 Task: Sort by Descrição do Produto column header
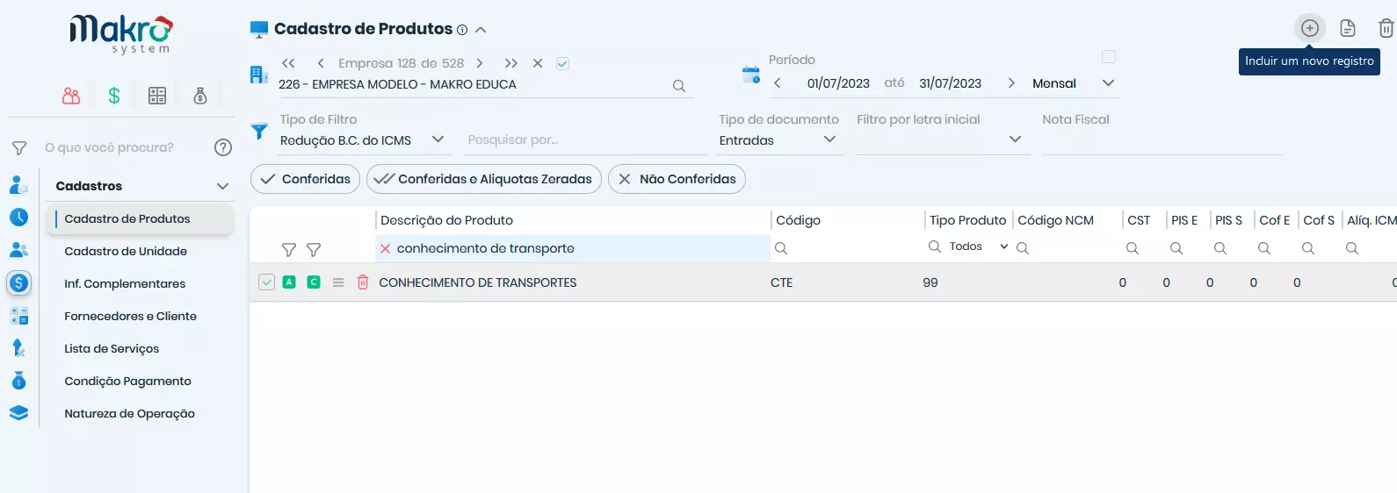tap(446, 220)
